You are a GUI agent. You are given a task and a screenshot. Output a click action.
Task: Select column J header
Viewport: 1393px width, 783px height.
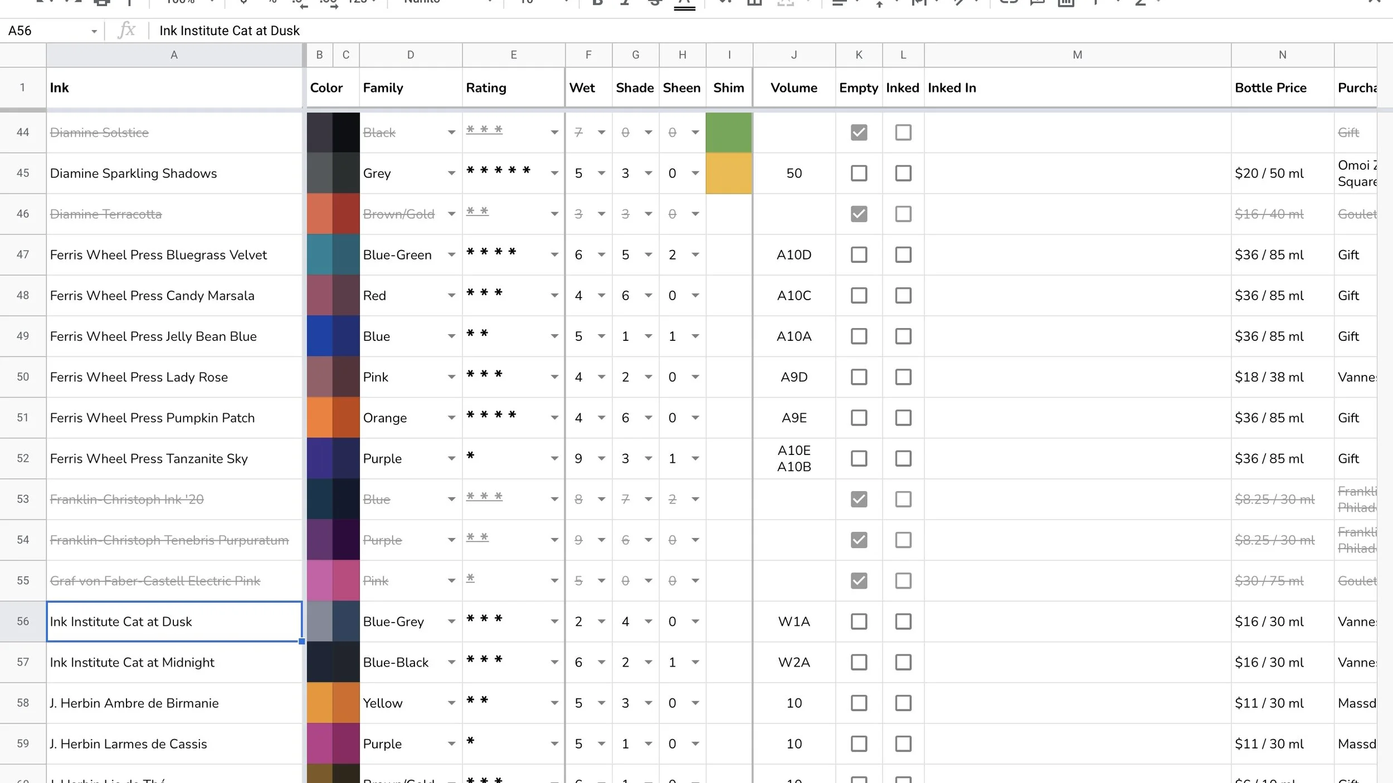pos(794,55)
